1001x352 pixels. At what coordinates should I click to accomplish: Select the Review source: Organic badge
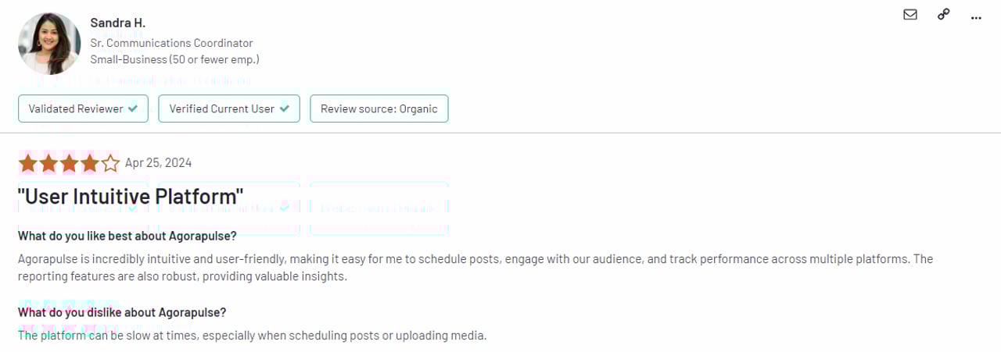tap(379, 108)
